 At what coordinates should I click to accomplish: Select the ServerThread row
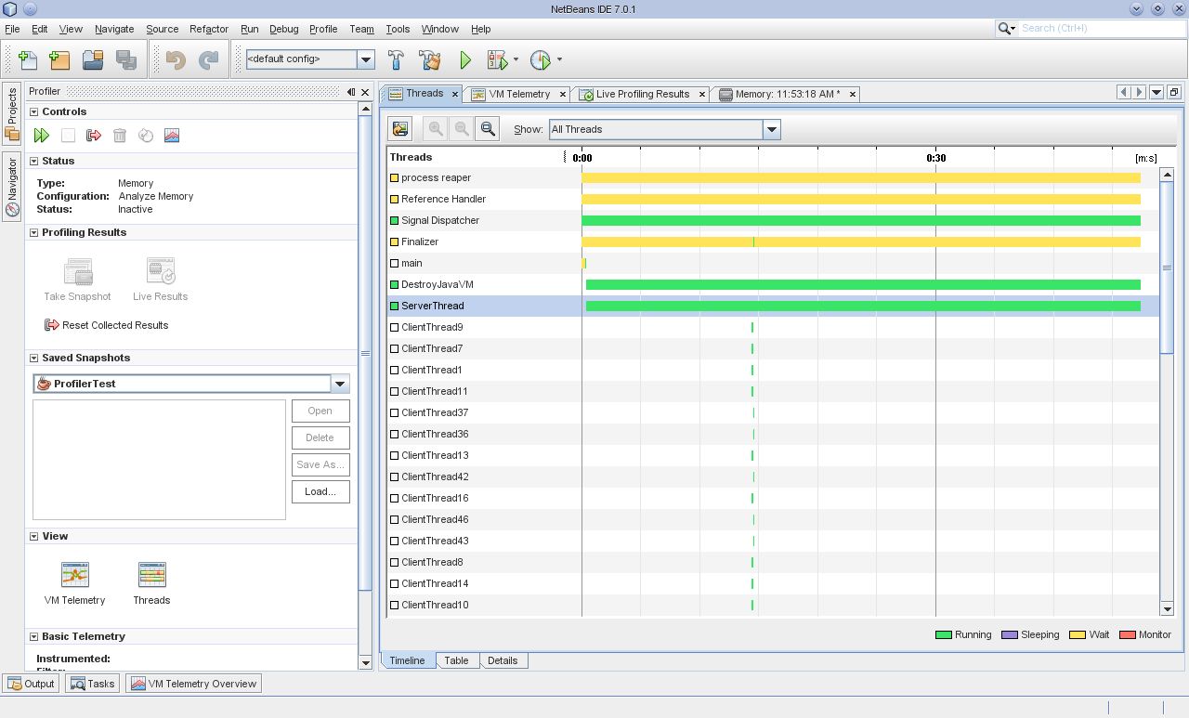pyautogui.click(x=773, y=306)
